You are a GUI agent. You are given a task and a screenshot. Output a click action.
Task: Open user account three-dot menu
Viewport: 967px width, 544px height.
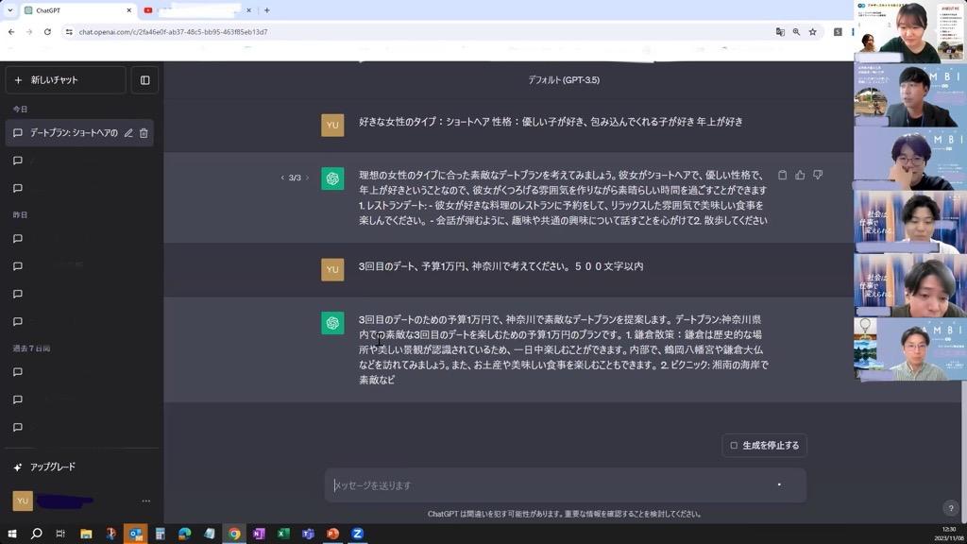coord(145,501)
